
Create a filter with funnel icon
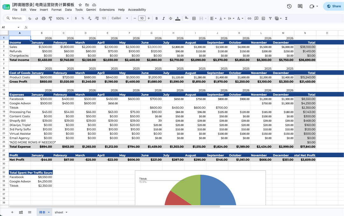tap(270, 18)
